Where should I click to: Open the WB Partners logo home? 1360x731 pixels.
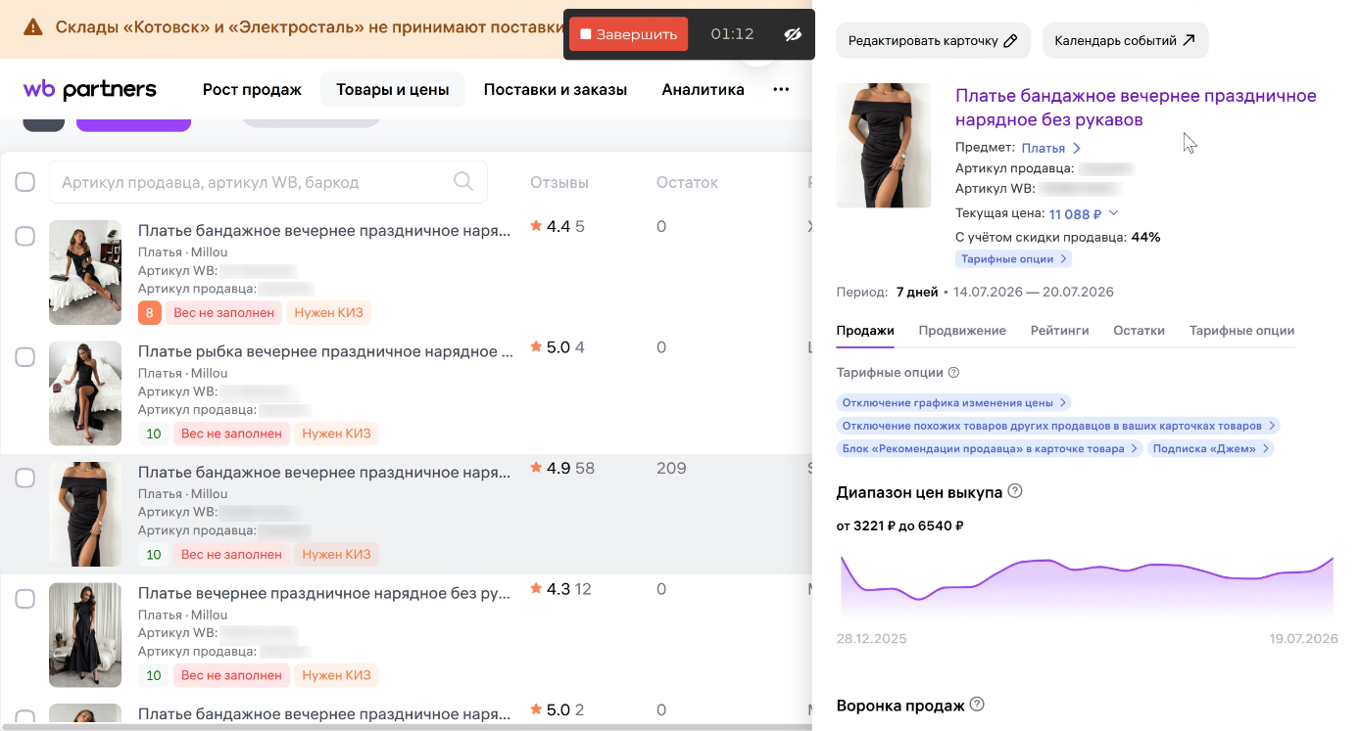click(89, 89)
